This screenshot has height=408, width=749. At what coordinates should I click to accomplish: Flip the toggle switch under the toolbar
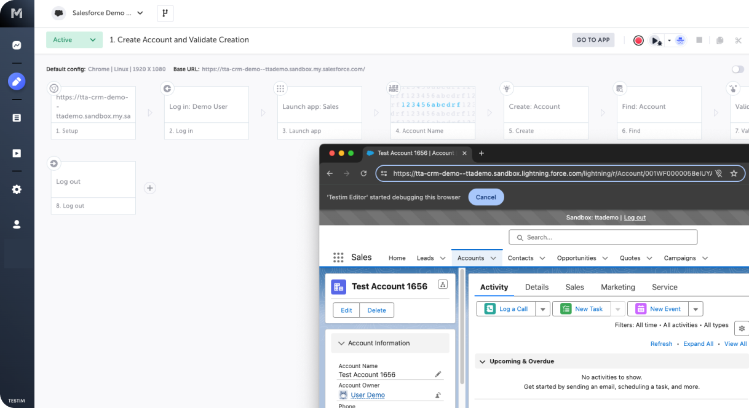point(737,69)
